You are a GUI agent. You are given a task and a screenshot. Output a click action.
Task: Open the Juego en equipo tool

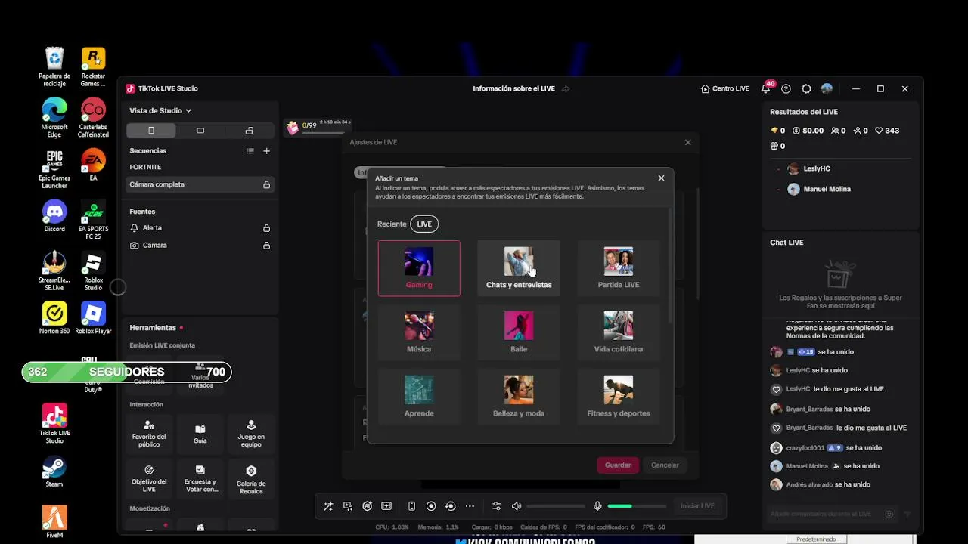pyautogui.click(x=251, y=434)
